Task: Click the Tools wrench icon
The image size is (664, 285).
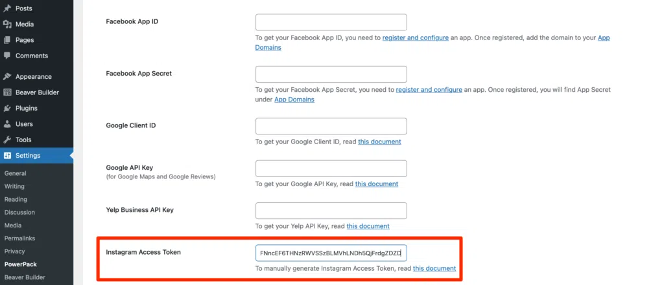Action: [6, 140]
